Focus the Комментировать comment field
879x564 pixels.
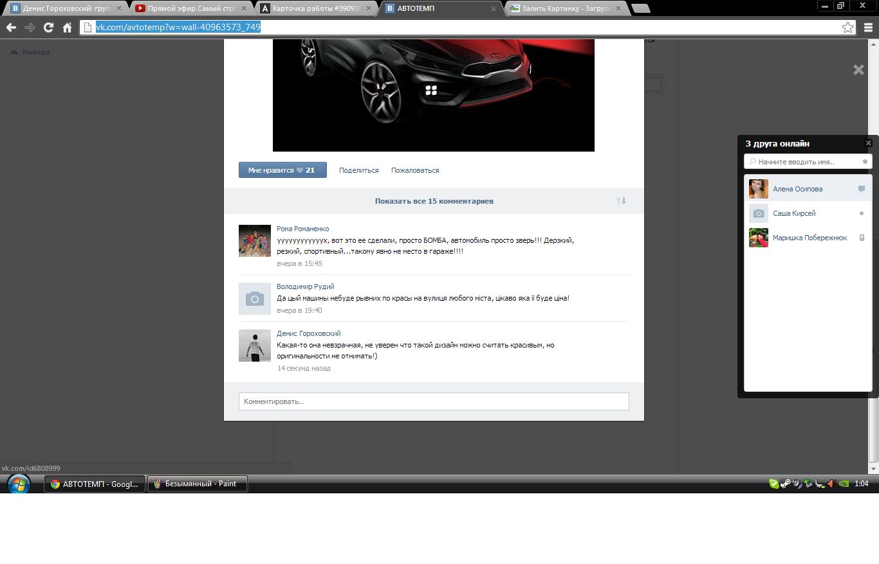pyautogui.click(x=434, y=401)
